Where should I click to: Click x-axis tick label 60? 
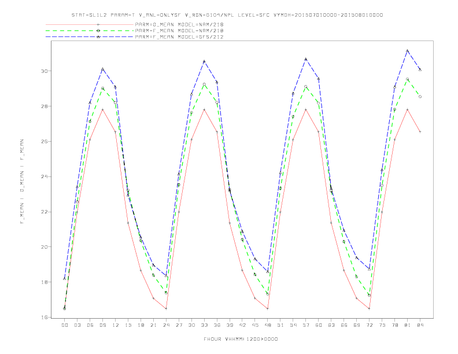coord(319,325)
